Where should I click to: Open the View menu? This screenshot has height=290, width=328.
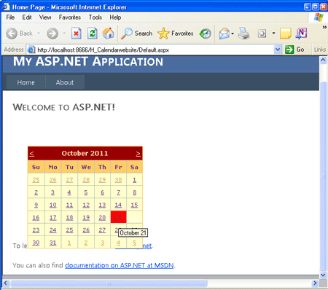click(45, 17)
